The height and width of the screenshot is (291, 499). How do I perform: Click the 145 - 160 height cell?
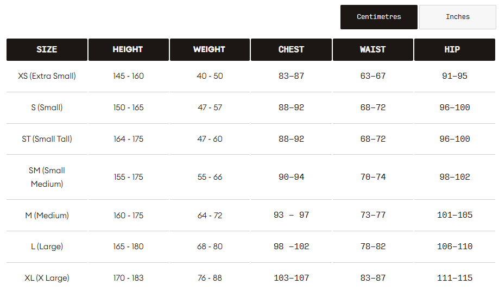pos(128,76)
